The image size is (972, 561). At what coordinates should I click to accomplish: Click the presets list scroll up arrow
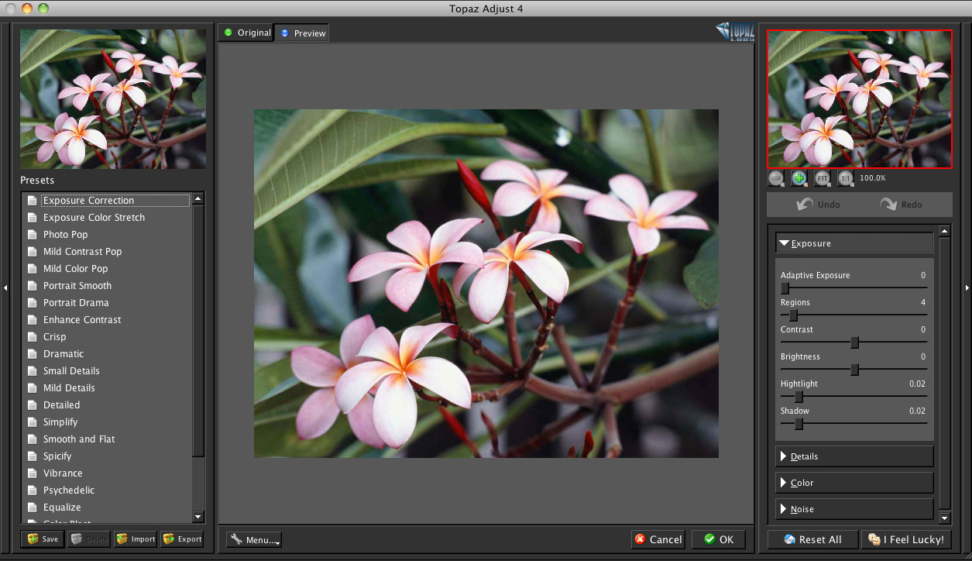click(x=198, y=199)
